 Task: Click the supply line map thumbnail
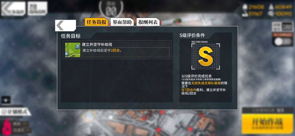73,50
